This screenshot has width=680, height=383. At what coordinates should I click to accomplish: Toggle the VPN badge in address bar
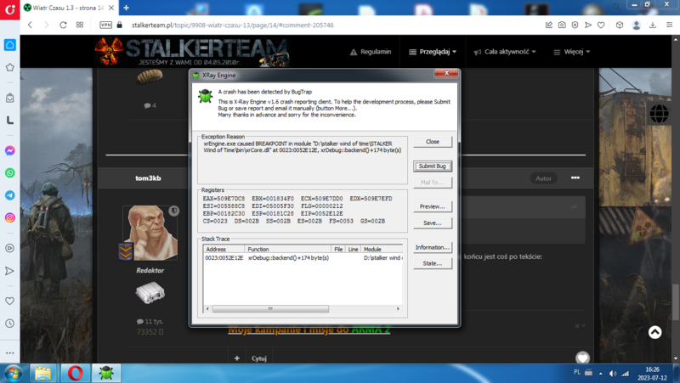pyautogui.click(x=106, y=25)
